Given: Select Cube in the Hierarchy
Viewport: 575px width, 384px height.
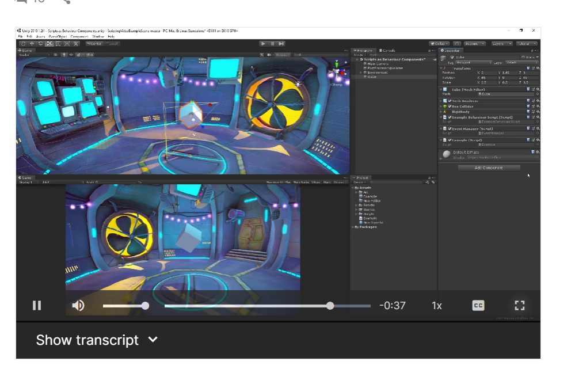Looking at the screenshot, I should tap(372, 77).
